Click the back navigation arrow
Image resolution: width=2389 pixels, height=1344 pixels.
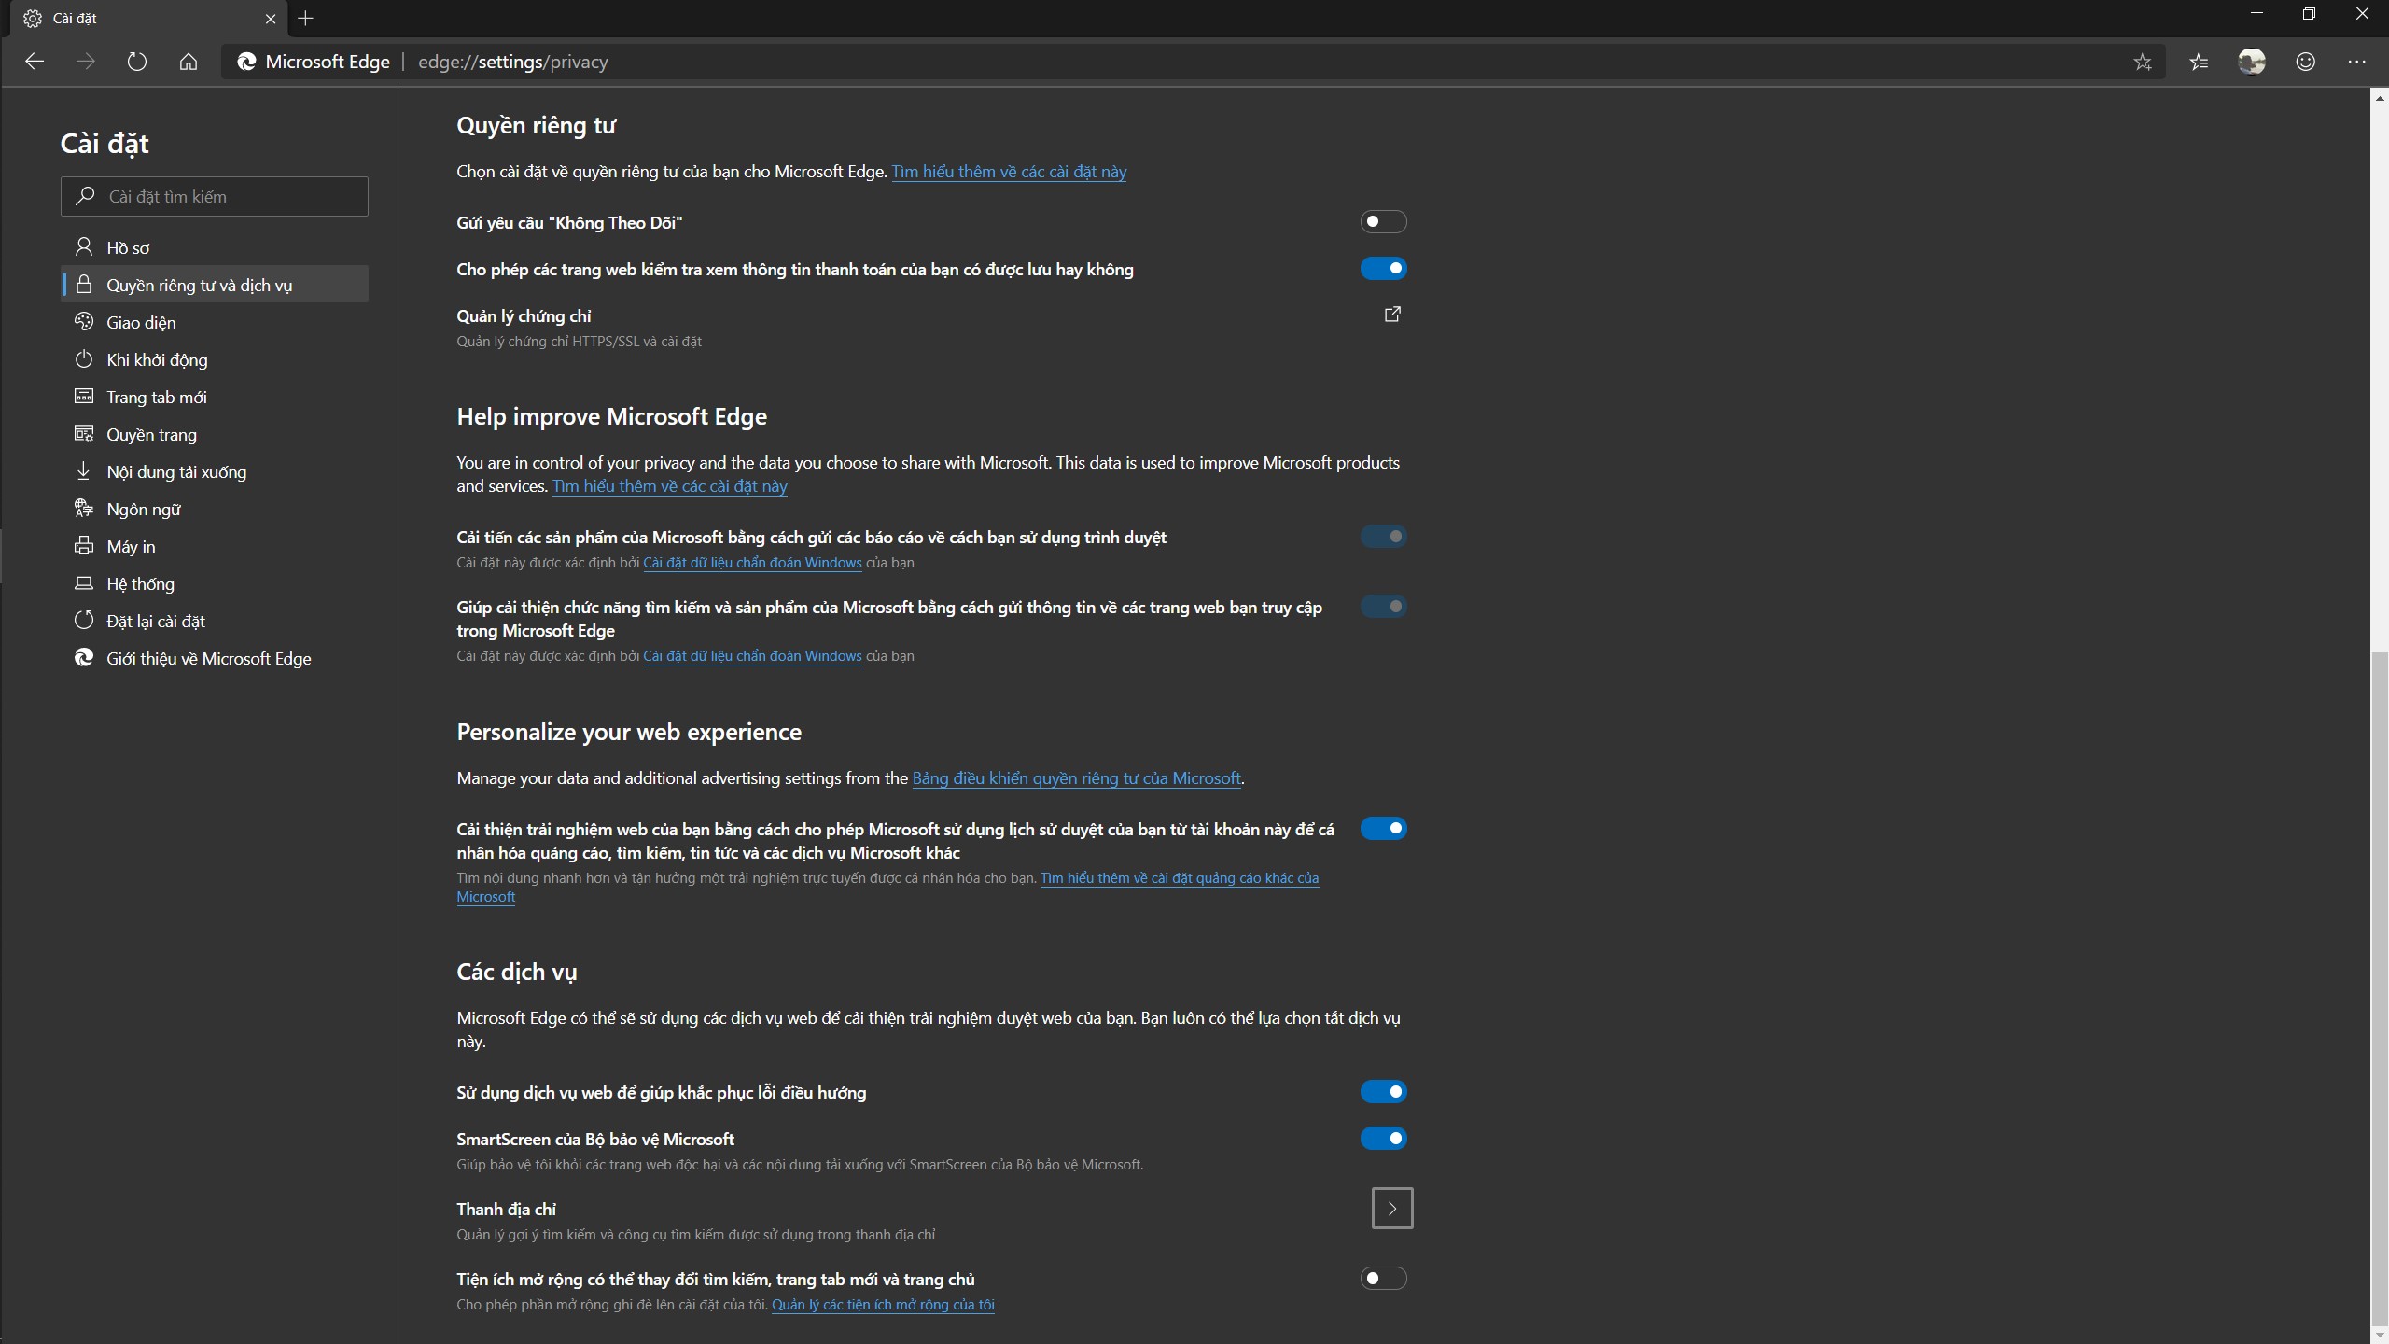click(x=35, y=62)
